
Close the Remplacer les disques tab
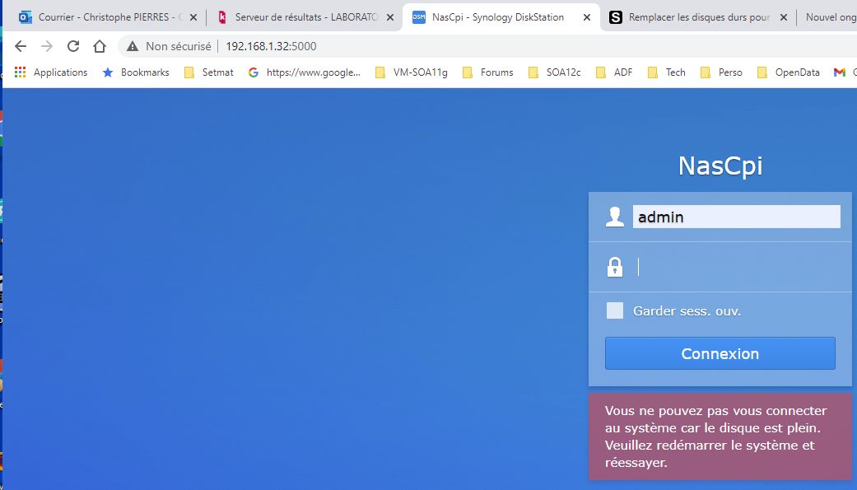[784, 17]
